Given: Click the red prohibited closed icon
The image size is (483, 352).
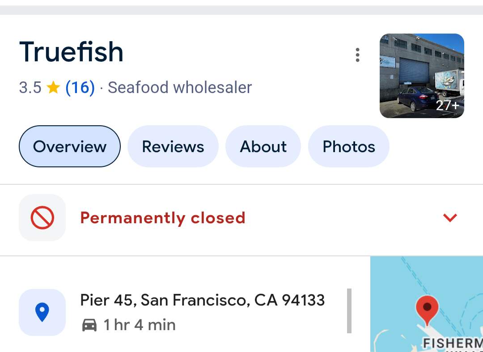Looking at the screenshot, I should click(x=42, y=218).
